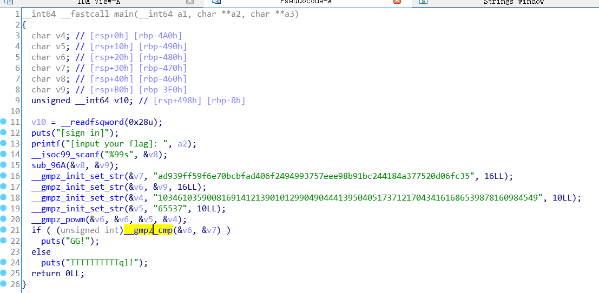Click the Pseudocode-A tab icon
This screenshot has width=599, height=293.
point(216,2)
